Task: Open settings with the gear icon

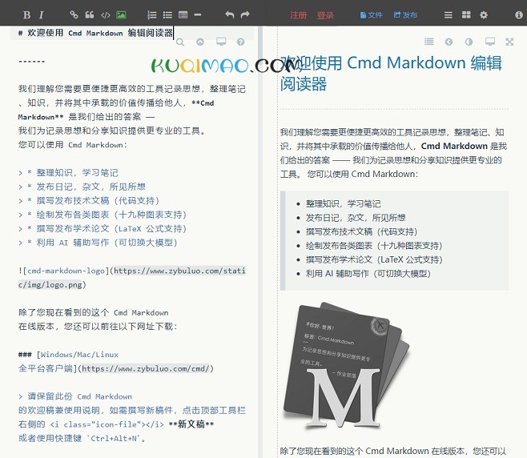Action: pos(484,14)
